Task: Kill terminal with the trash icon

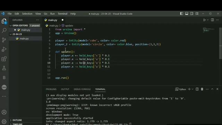Action: pyautogui.click(x=202, y=89)
